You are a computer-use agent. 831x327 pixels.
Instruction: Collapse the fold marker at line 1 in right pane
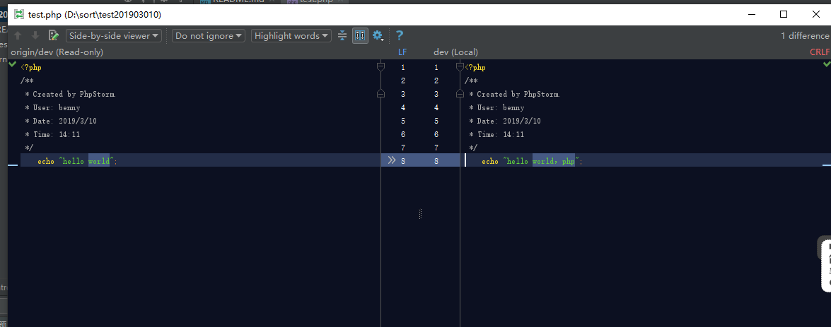pos(460,66)
